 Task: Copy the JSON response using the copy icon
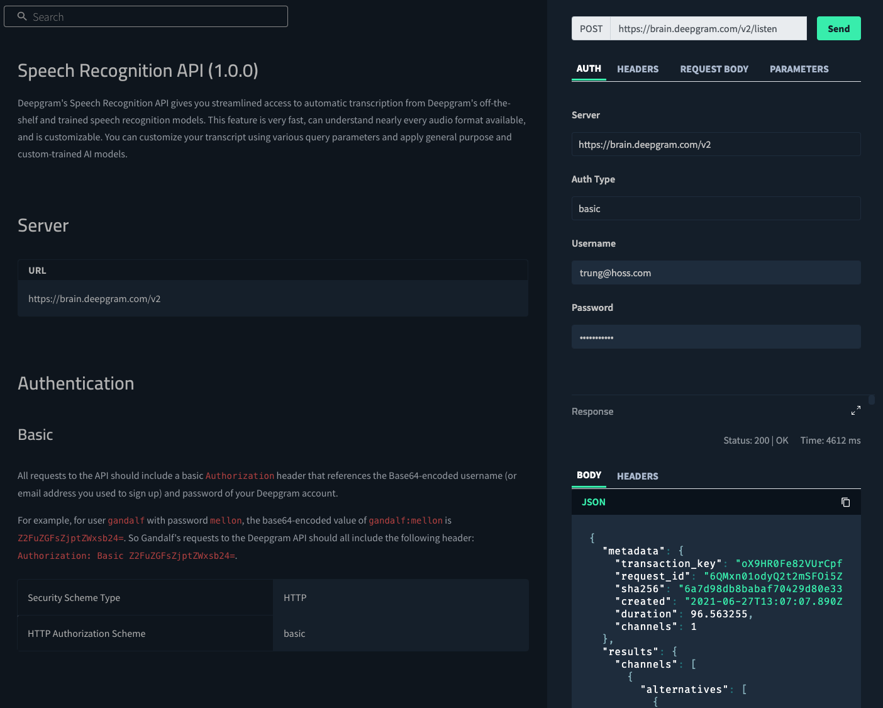(845, 502)
